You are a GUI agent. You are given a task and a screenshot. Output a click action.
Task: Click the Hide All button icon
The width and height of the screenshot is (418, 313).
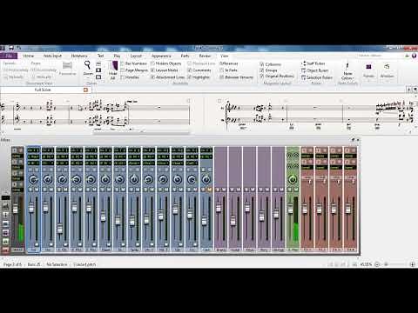[114, 66]
